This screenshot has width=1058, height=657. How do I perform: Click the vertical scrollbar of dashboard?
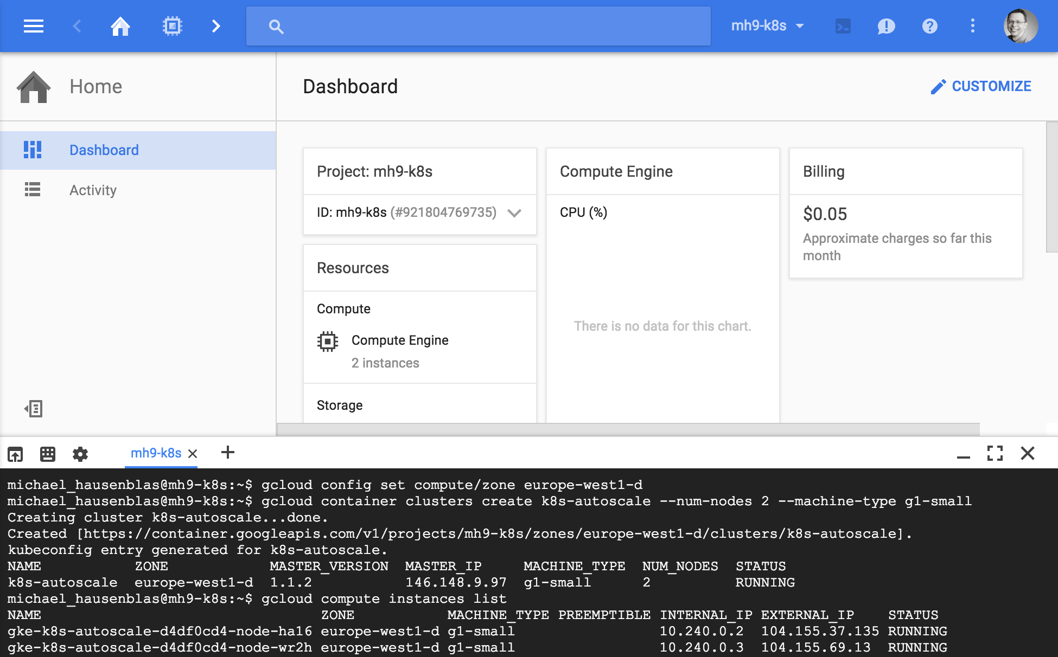(1051, 187)
